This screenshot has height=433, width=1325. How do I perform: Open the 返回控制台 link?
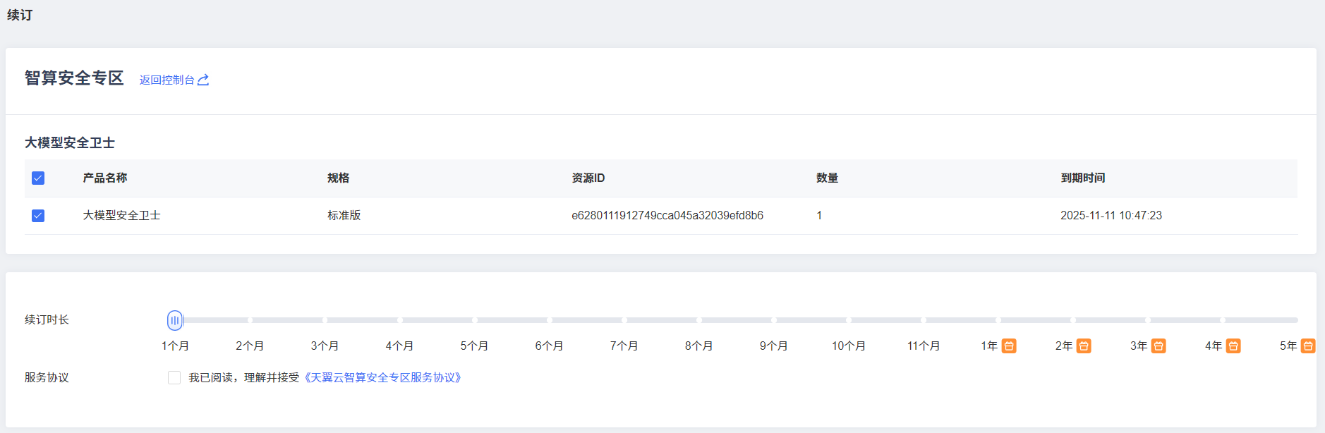coord(167,80)
